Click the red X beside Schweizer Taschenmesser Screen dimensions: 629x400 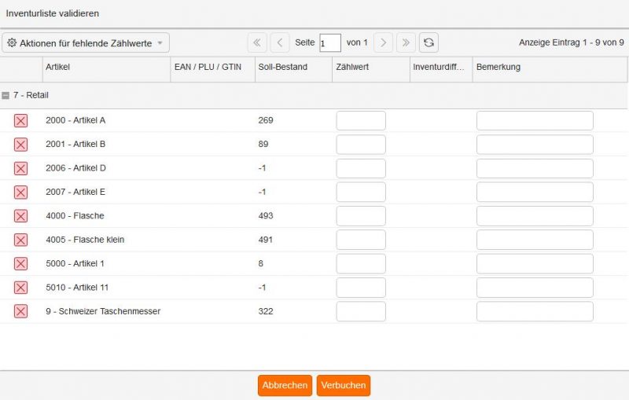point(20,311)
